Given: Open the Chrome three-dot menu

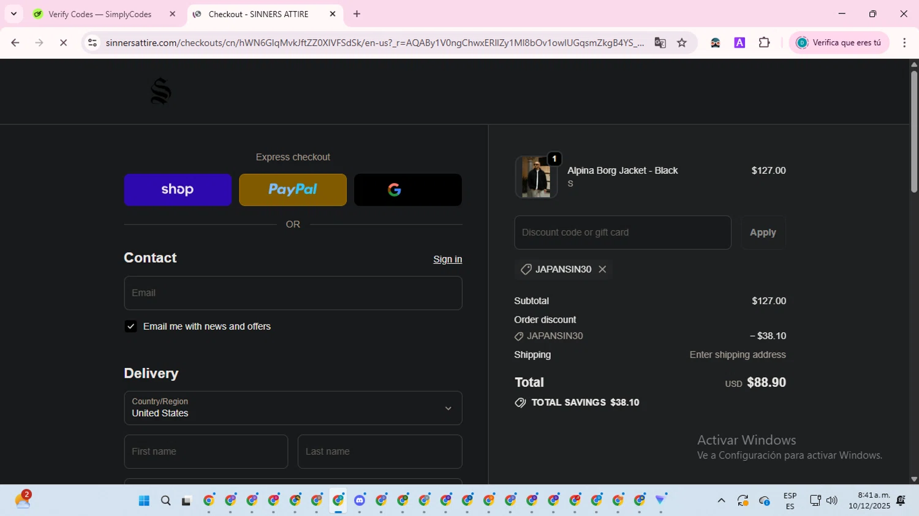Looking at the screenshot, I should click(904, 43).
